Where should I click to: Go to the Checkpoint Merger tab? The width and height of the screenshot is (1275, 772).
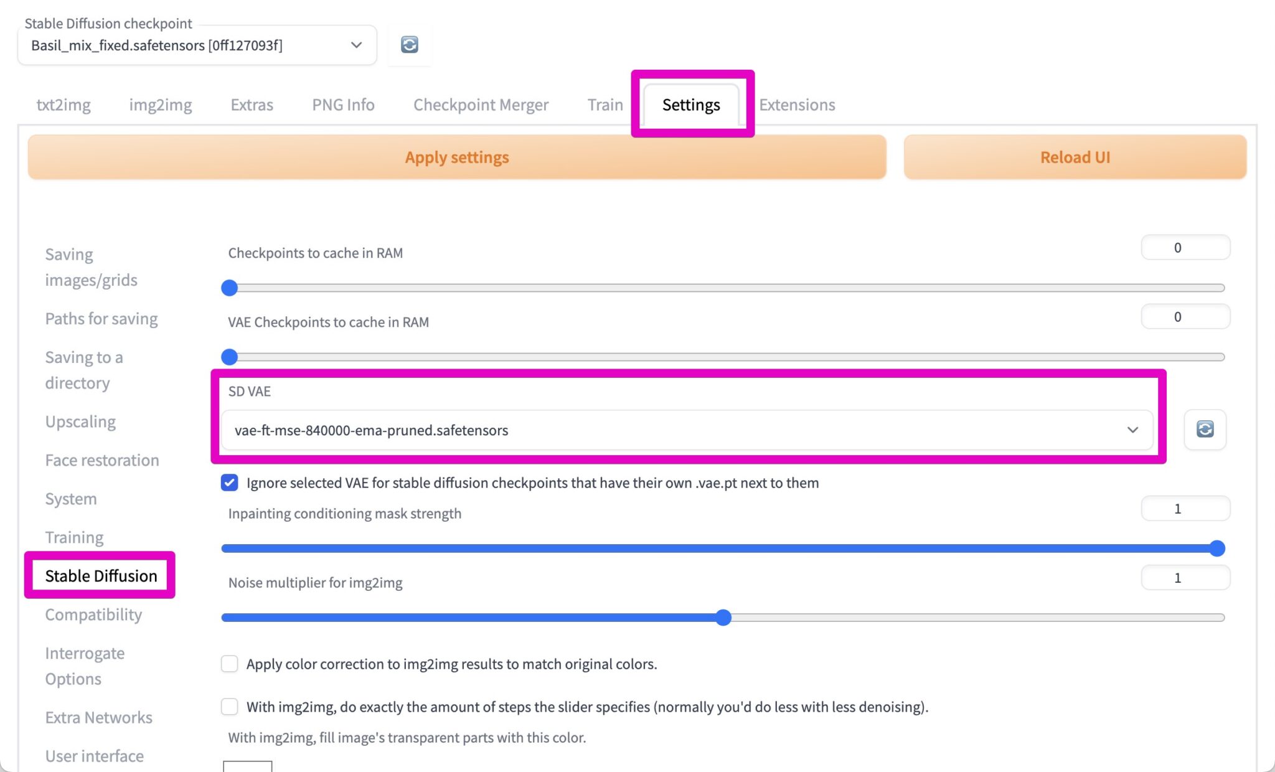tap(481, 105)
